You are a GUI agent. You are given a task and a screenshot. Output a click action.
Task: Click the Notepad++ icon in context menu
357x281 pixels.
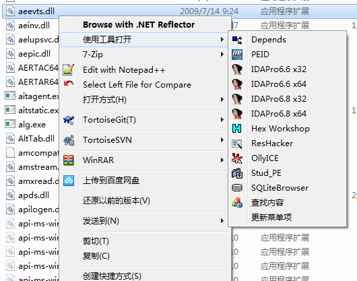pyautogui.click(x=69, y=69)
